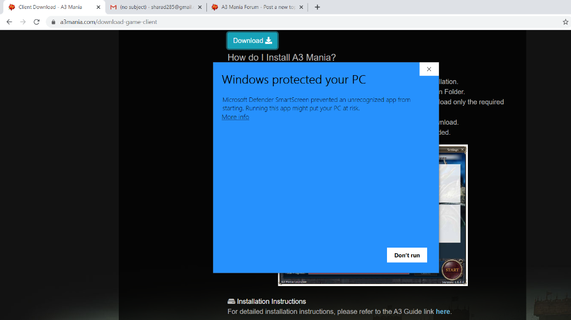Bookmark this page with the star icon

(x=565, y=22)
